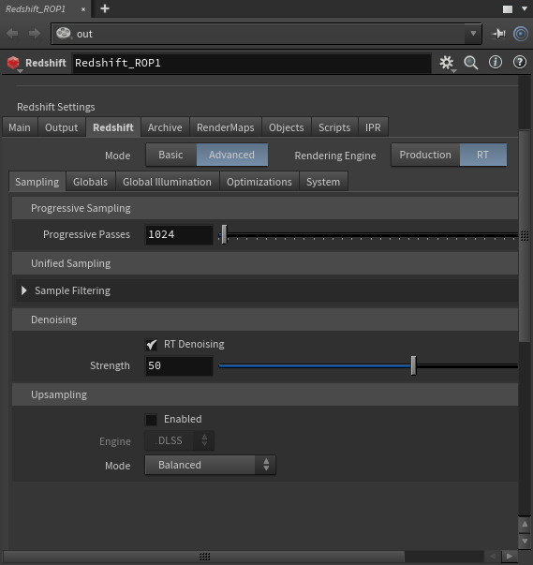
Task: Open the IPR tab
Action: click(373, 127)
